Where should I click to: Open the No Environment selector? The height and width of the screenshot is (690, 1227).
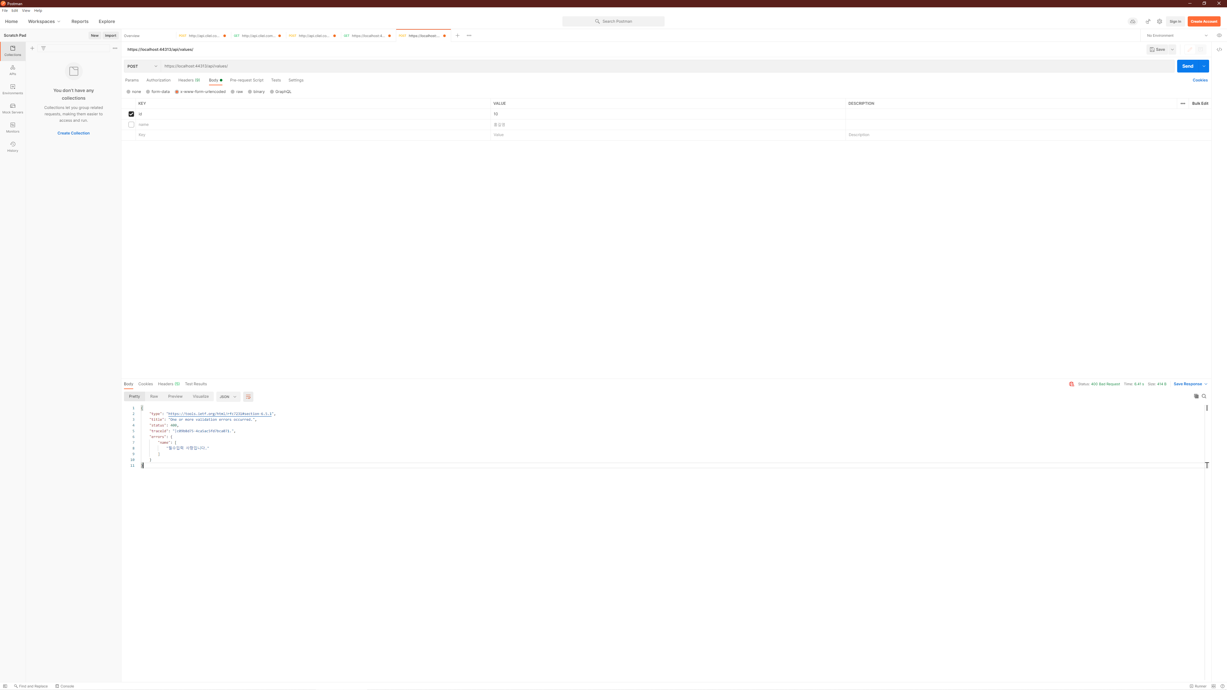[x=1177, y=35]
